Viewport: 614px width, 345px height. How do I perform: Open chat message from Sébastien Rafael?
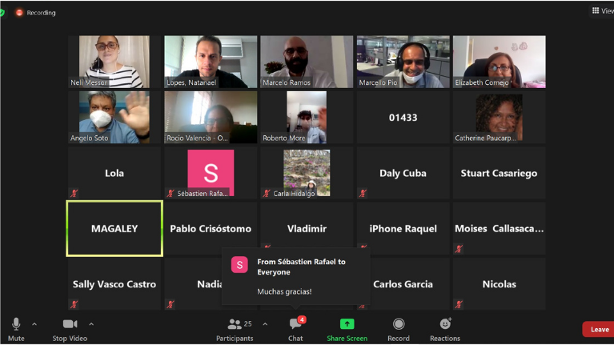[x=296, y=277]
